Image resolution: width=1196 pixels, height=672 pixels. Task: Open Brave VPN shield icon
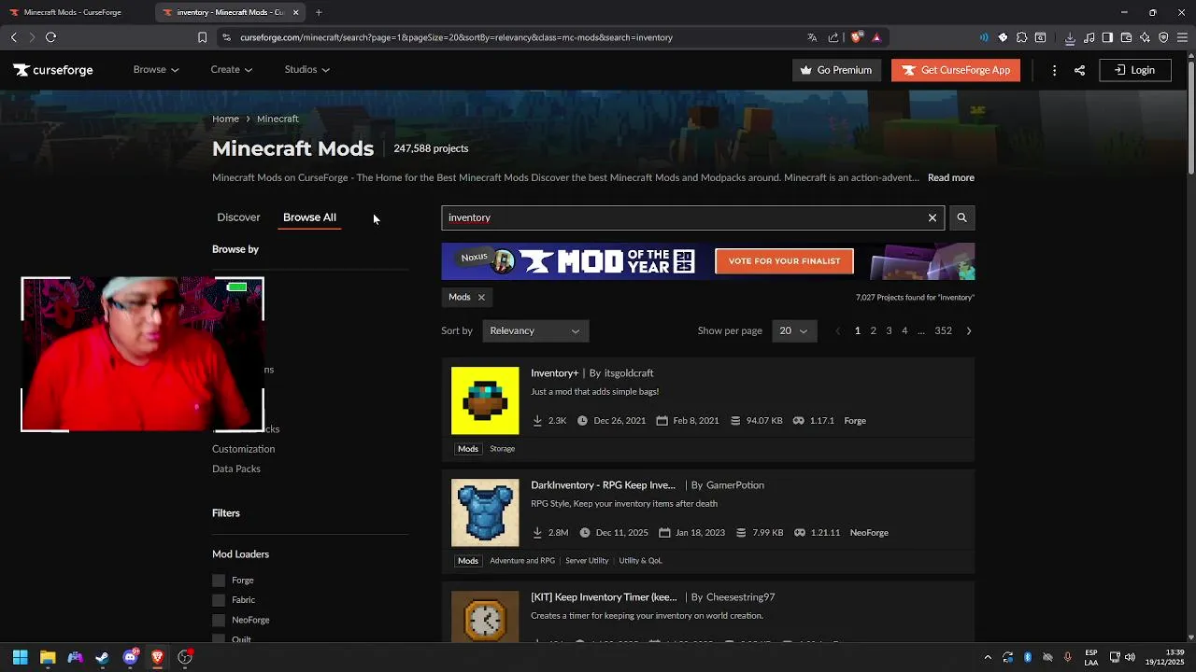1163,37
